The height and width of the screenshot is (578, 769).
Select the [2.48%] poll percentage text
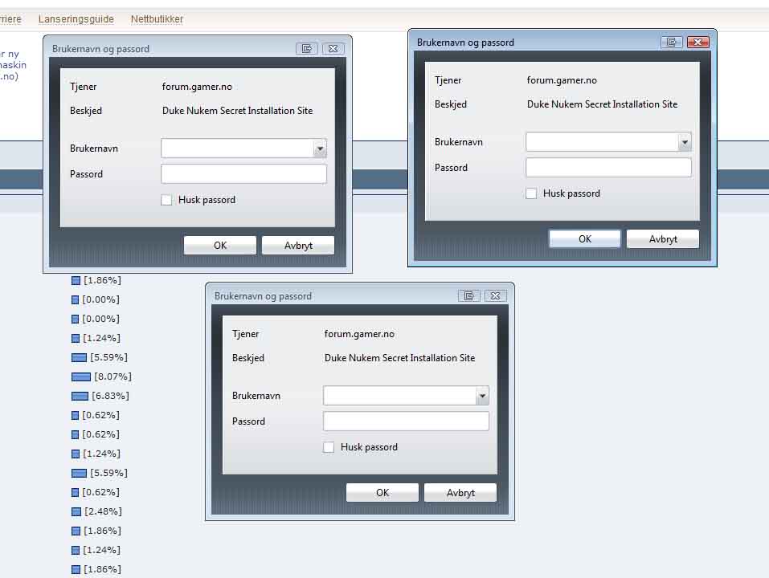(103, 511)
